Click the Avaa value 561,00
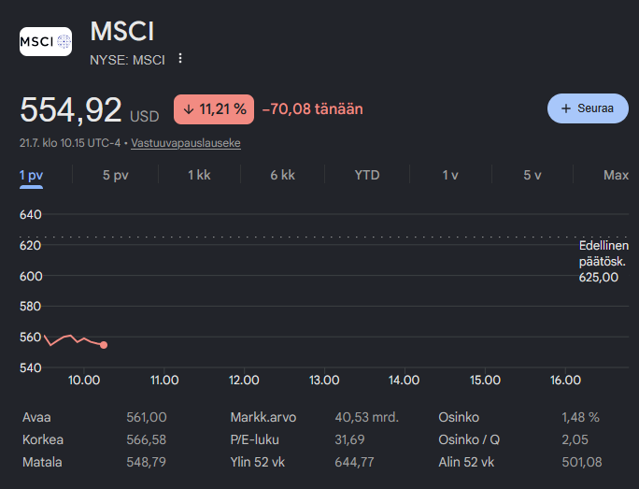The width and height of the screenshot is (639, 489). pos(147,417)
